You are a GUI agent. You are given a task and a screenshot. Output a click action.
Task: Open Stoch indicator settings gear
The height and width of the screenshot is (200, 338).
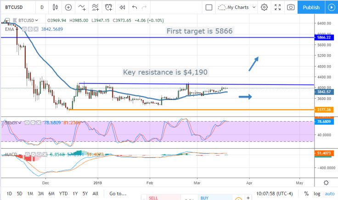[33, 123]
